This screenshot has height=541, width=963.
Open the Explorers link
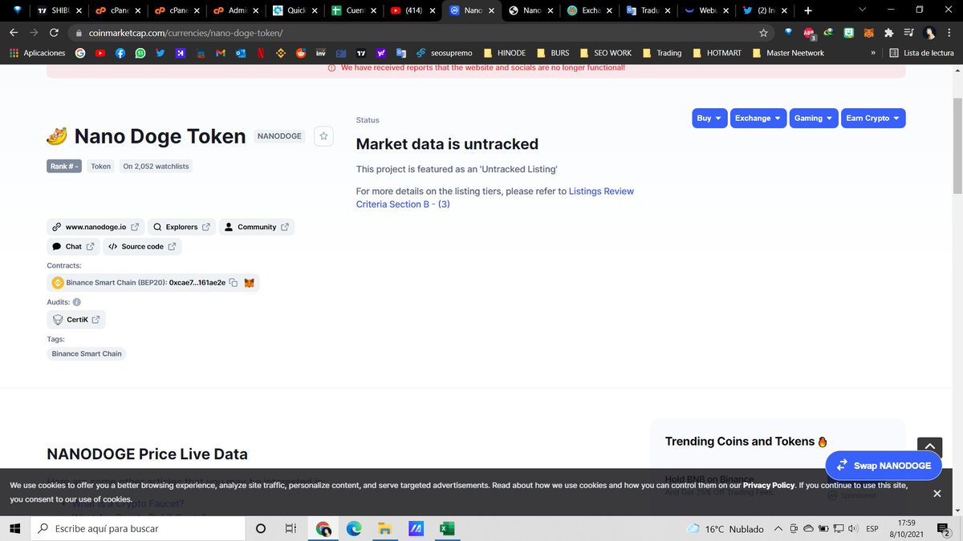tap(181, 227)
